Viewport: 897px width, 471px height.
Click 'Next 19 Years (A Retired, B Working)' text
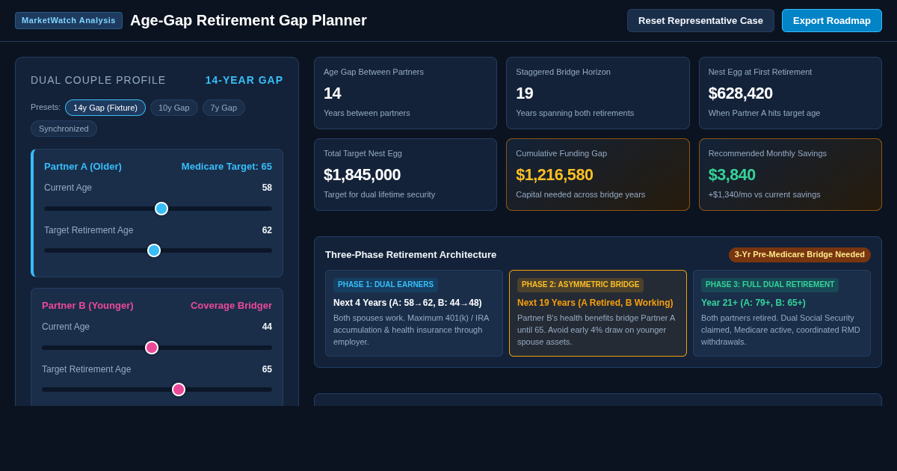595,303
